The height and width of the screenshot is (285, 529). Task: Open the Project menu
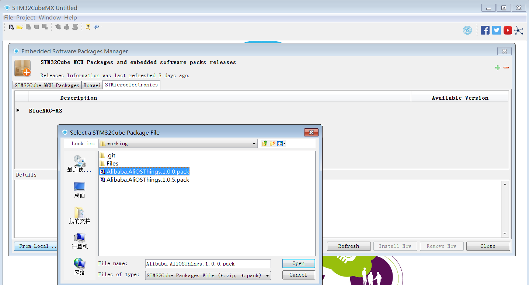(x=26, y=17)
